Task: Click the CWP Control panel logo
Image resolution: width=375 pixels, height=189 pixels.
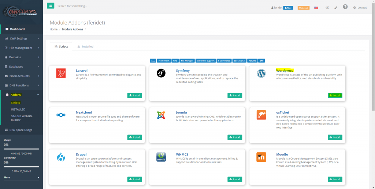Action: 20,12
